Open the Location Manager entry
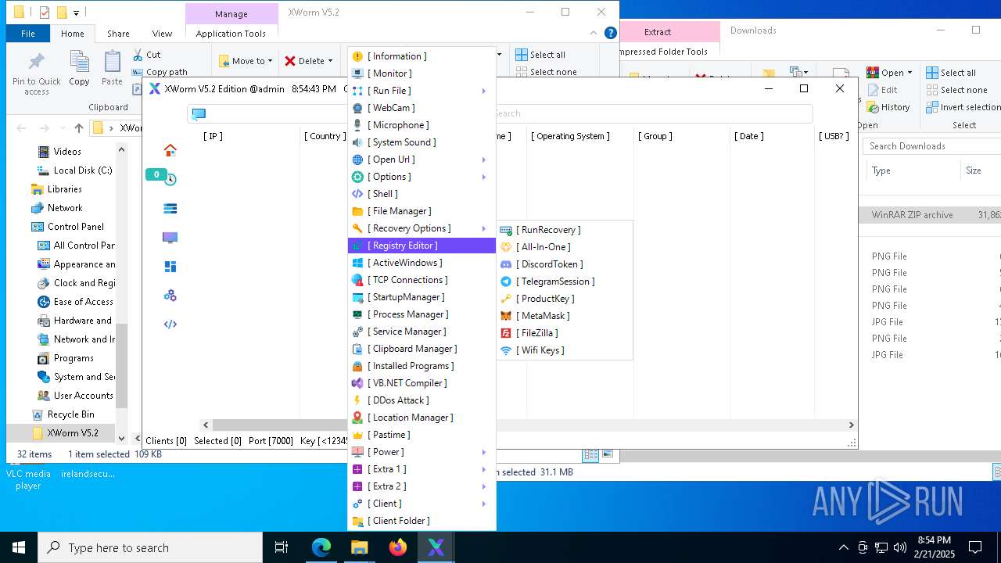This screenshot has width=1001, height=563. pyautogui.click(x=422, y=418)
